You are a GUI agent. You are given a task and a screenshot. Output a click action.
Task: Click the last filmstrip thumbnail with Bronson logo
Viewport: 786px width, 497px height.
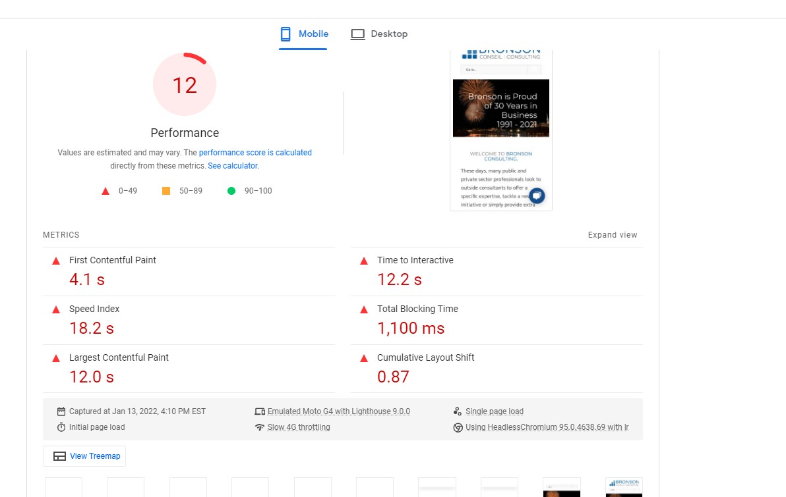(x=624, y=487)
